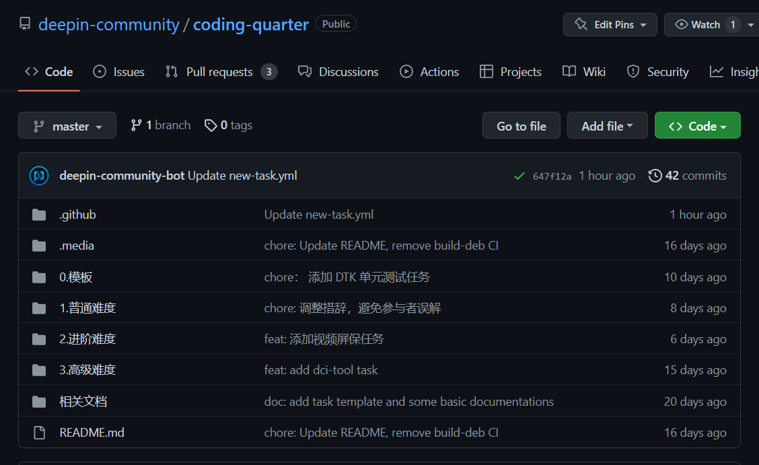
Task: View the 0 tags link
Action: pyautogui.click(x=229, y=125)
